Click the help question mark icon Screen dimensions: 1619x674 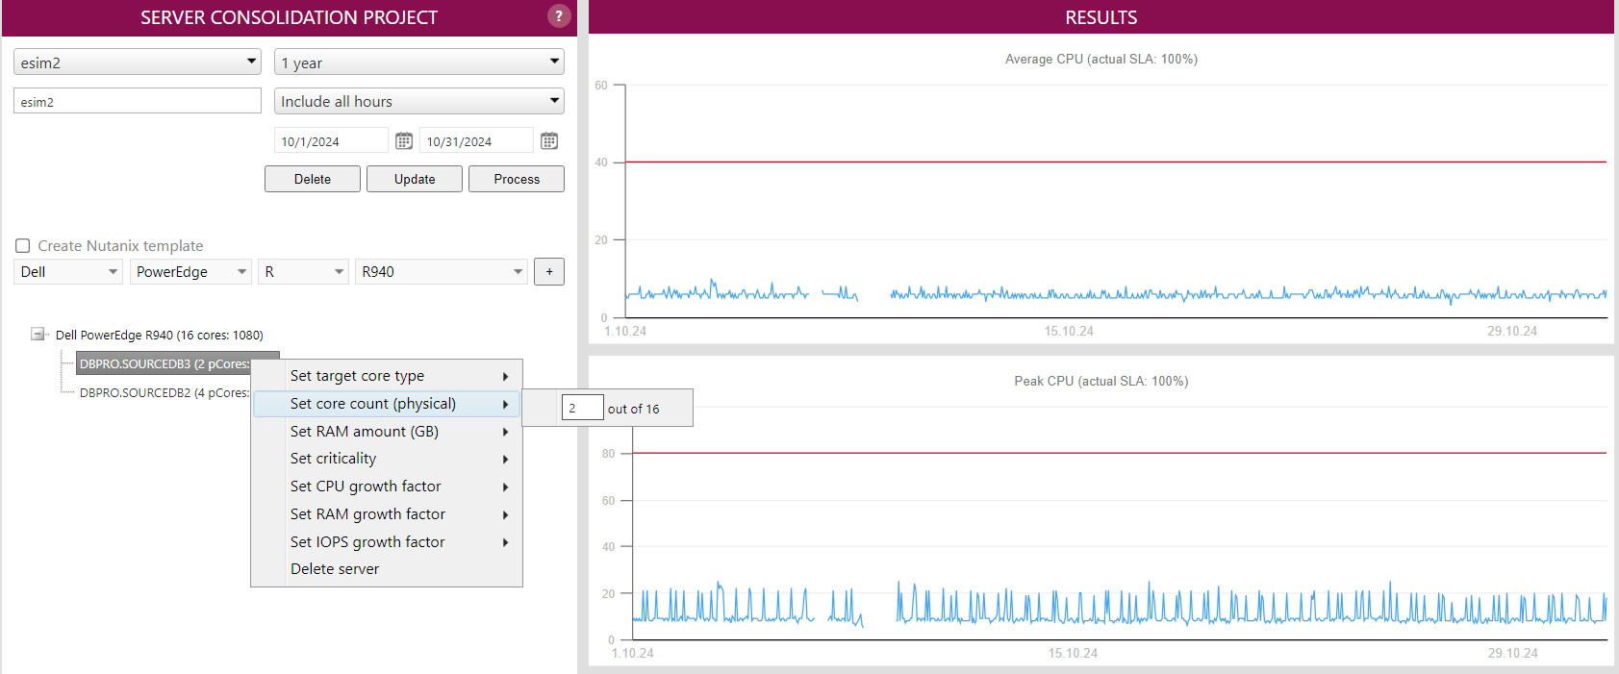point(558,16)
